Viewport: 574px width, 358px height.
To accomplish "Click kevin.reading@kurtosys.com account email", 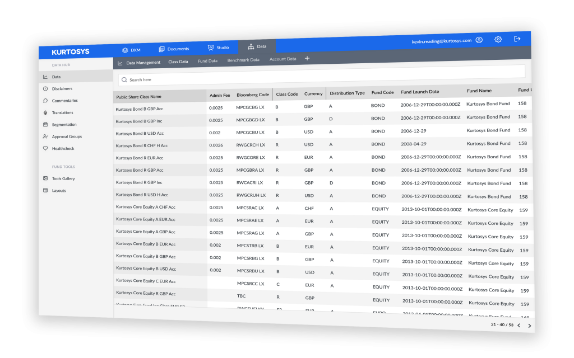I will coord(442,41).
